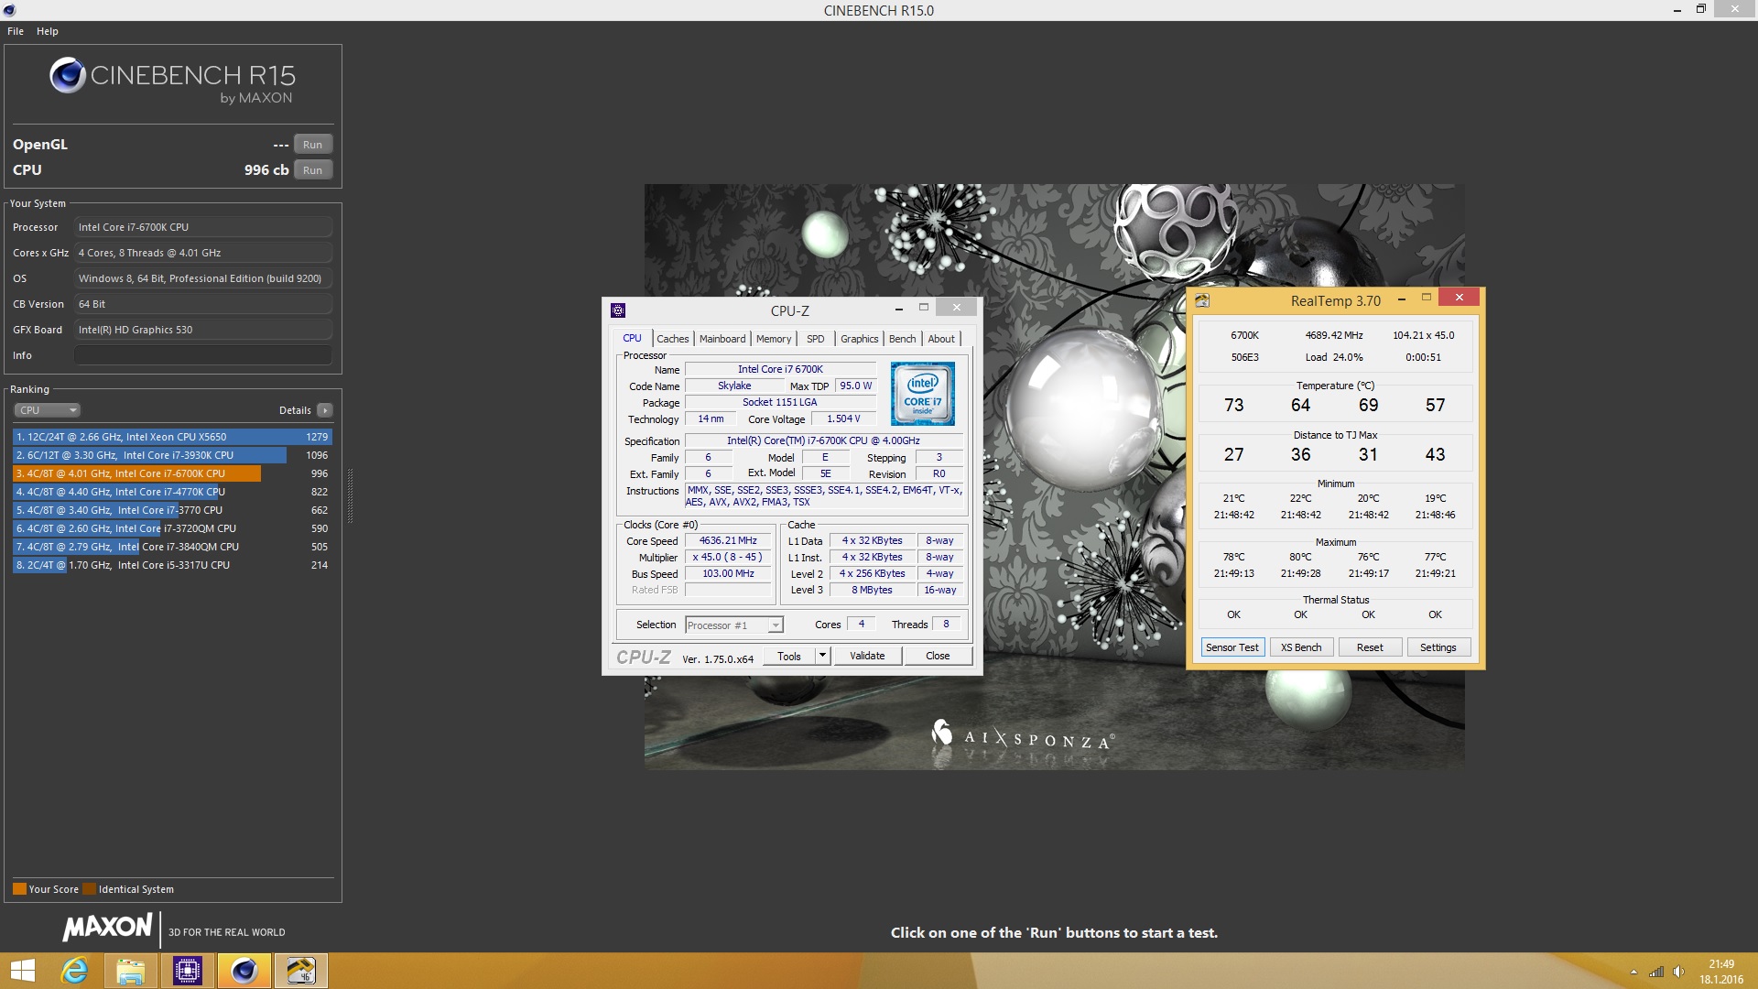Image resolution: width=1758 pixels, height=989 pixels.
Task: Open the Ranking CPU dropdown
Action: tap(47, 410)
